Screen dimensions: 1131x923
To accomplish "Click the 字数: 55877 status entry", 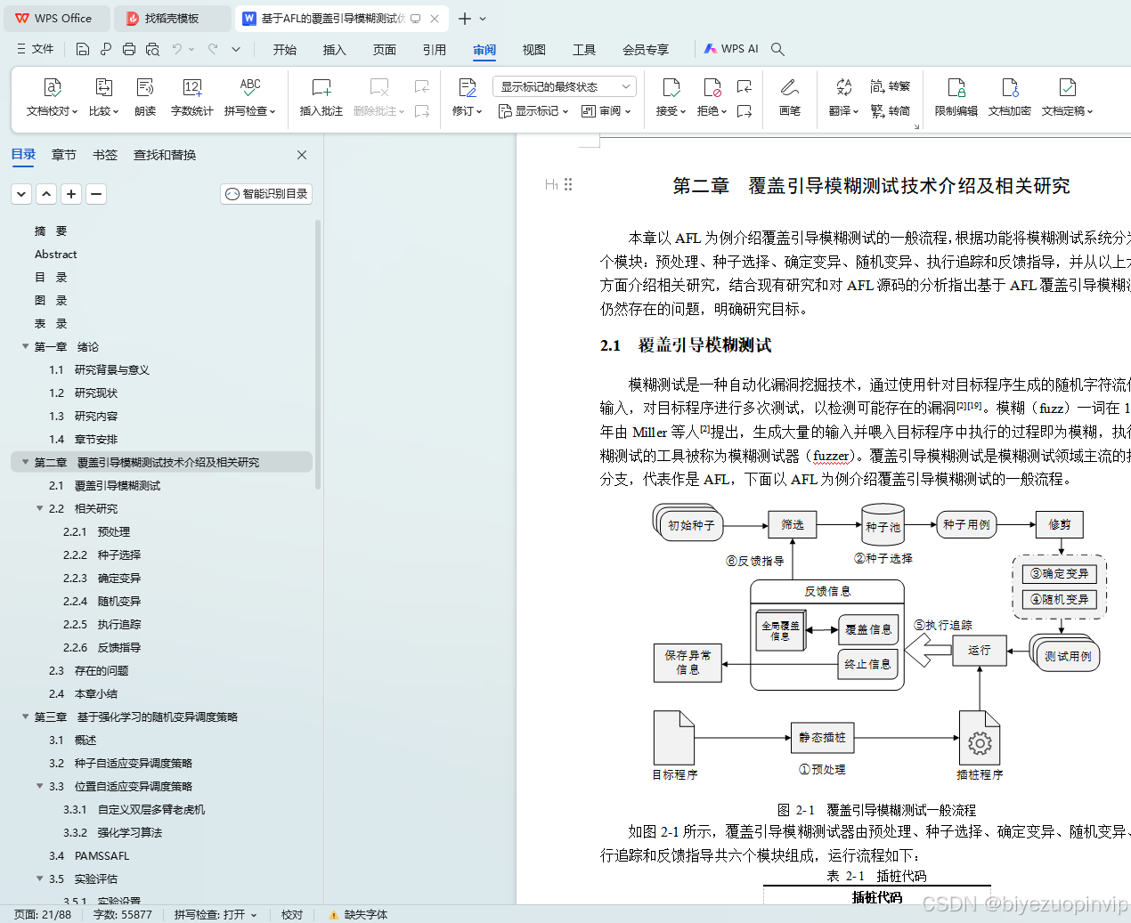I will tap(122, 914).
